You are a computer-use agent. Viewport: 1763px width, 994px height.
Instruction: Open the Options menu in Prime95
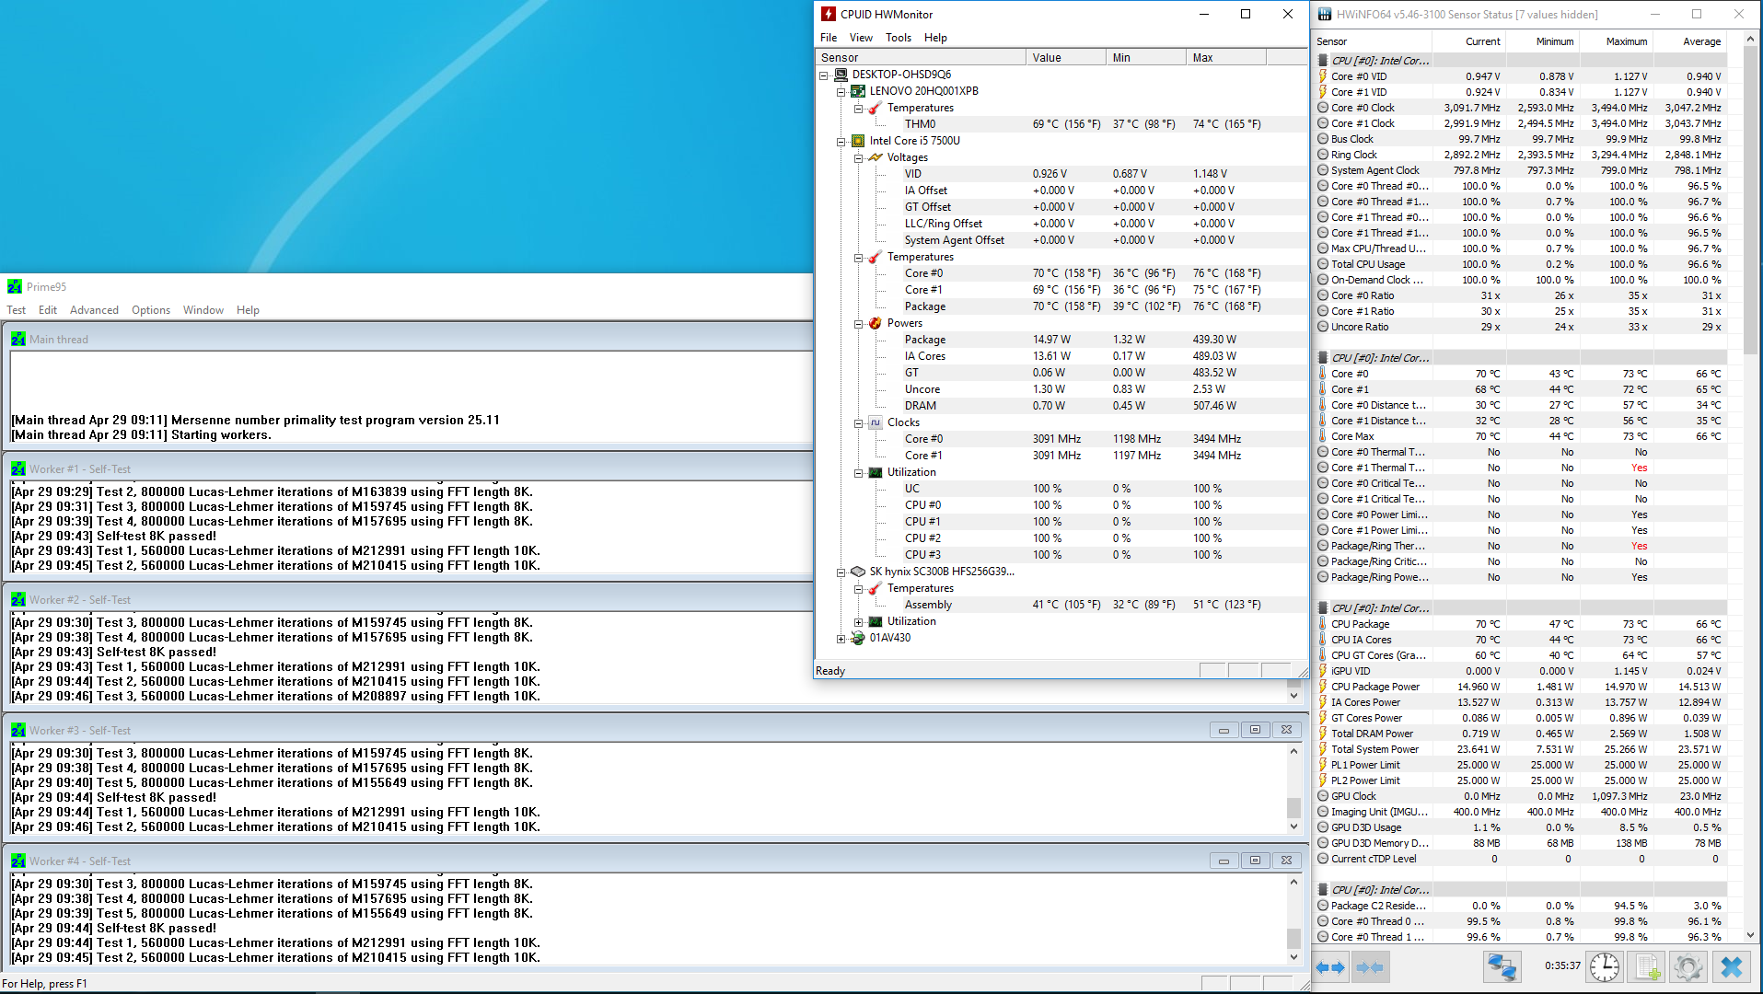coord(151,310)
